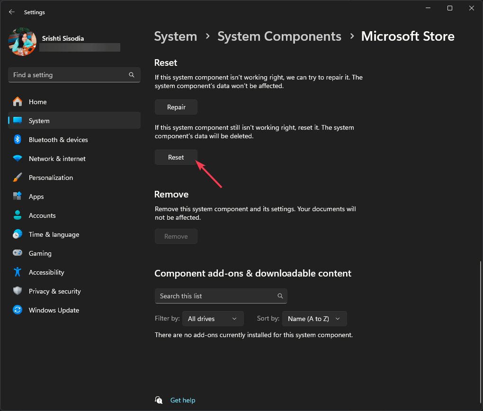Image resolution: width=483 pixels, height=411 pixels.
Task: Click the Search this list field
Action: click(x=221, y=296)
